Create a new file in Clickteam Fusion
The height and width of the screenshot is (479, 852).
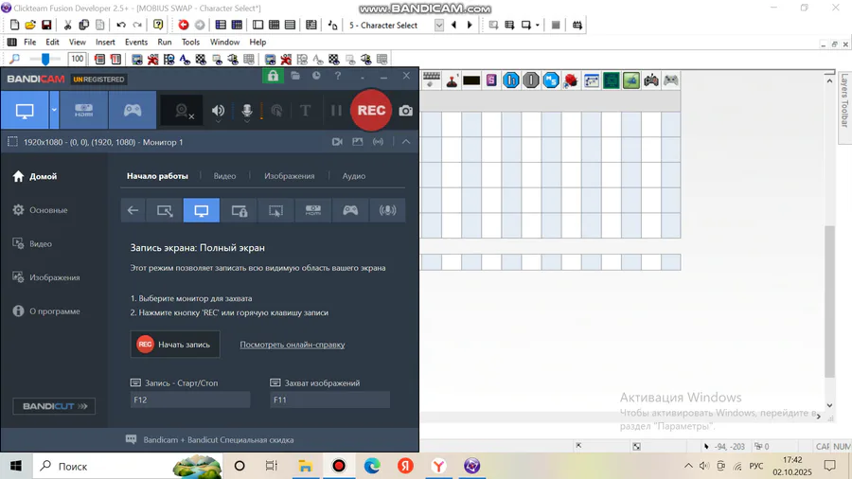(x=14, y=25)
